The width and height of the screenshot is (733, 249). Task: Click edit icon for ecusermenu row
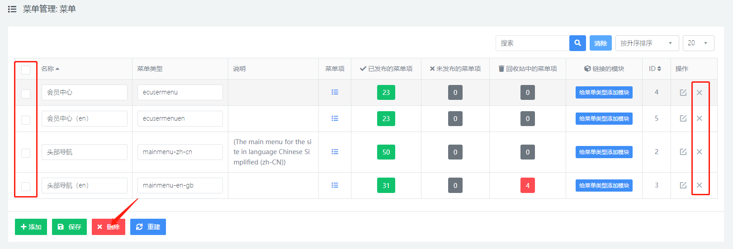[683, 92]
